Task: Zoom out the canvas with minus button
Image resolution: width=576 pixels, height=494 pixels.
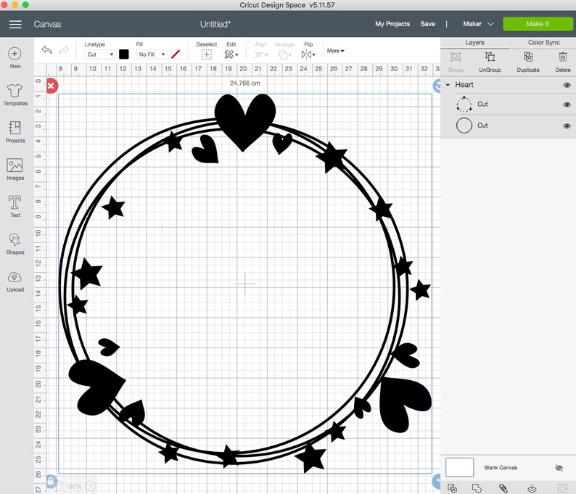Action: click(57, 486)
